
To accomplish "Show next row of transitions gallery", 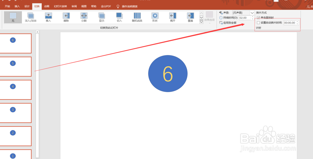I will tap(201, 17).
